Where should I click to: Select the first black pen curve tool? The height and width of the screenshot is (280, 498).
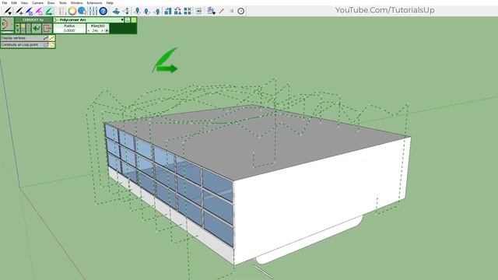(9, 11)
